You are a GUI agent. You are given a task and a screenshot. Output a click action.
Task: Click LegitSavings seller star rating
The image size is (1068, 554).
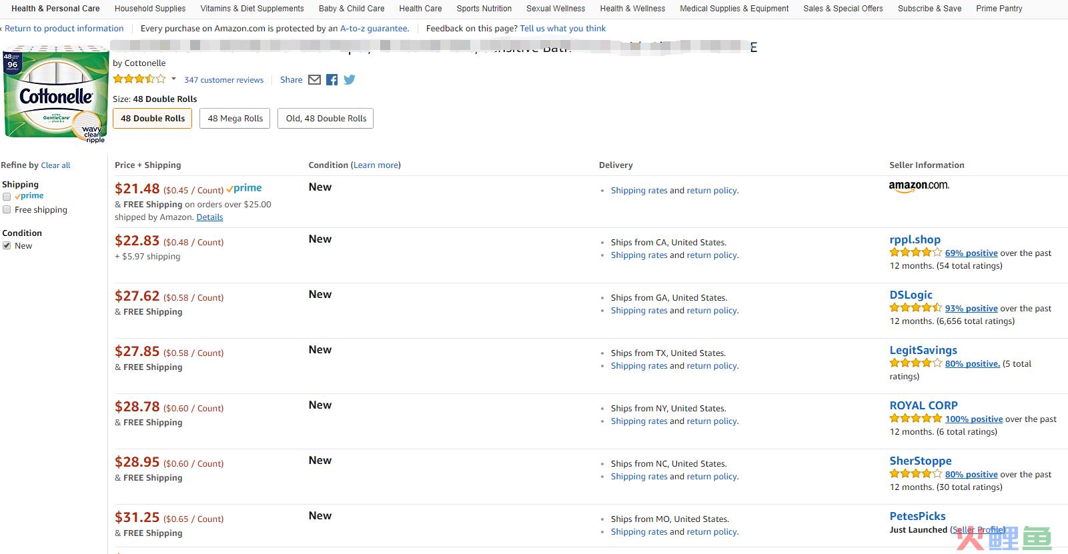[915, 363]
